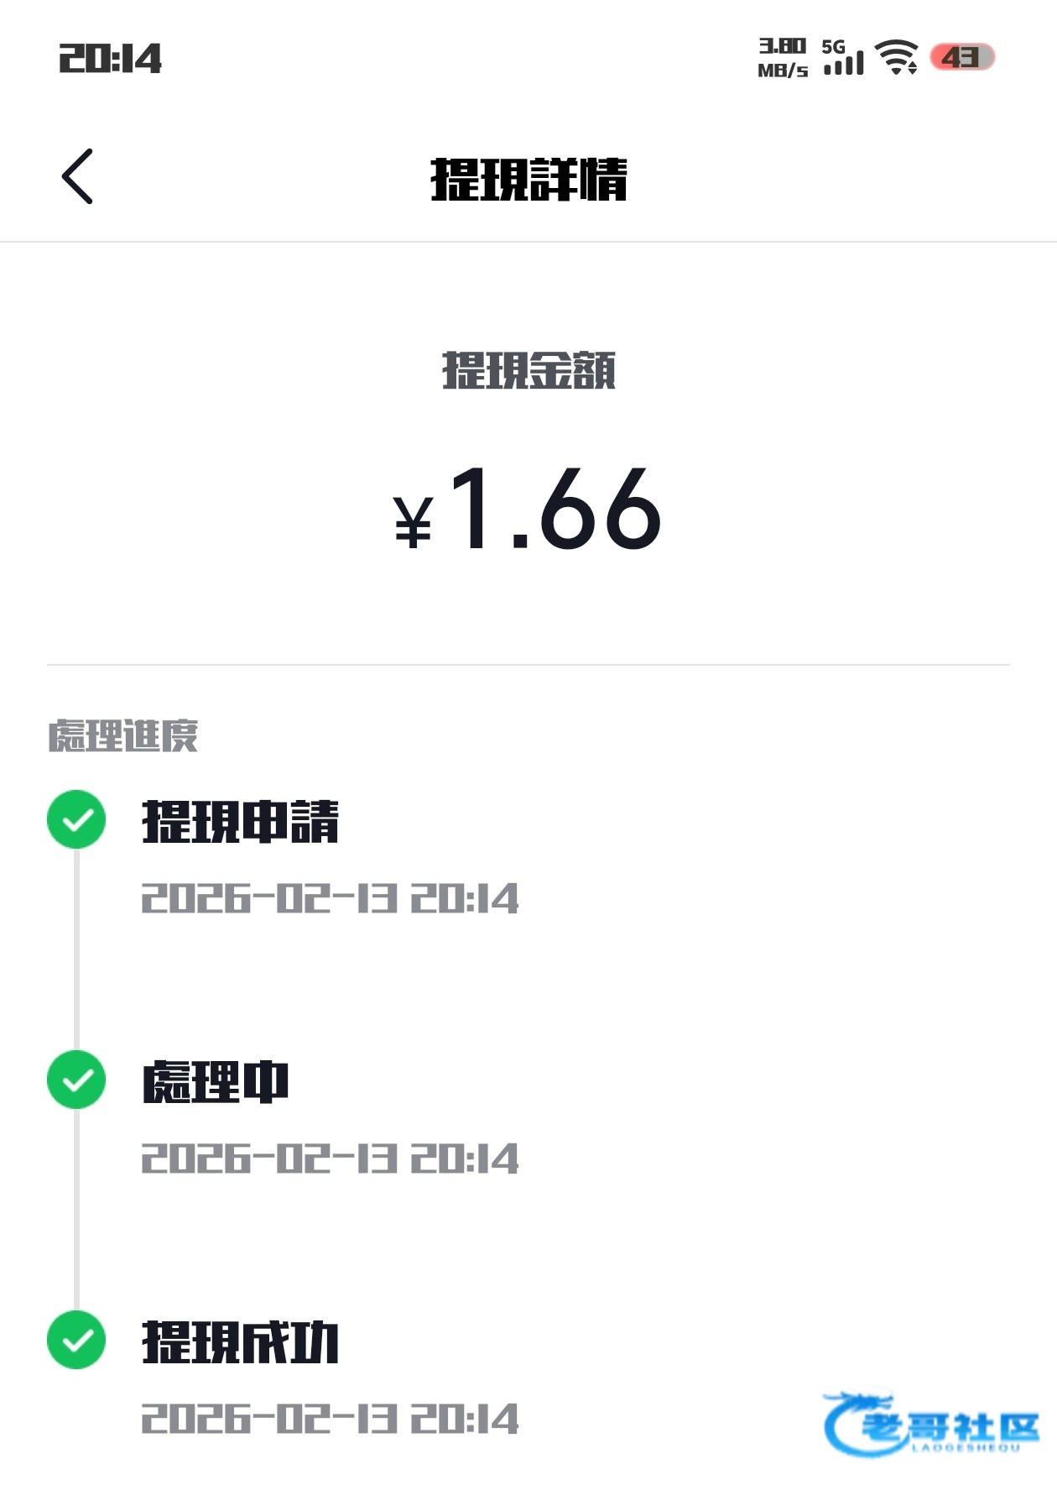
Task: Tap the battery indicator showing 43
Action: [x=961, y=57]
